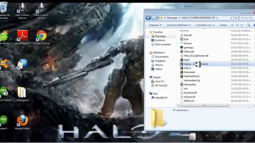This screenshot has height=143, width=255.
Task: Open the Imágenes library
Action: pos(160,61)
